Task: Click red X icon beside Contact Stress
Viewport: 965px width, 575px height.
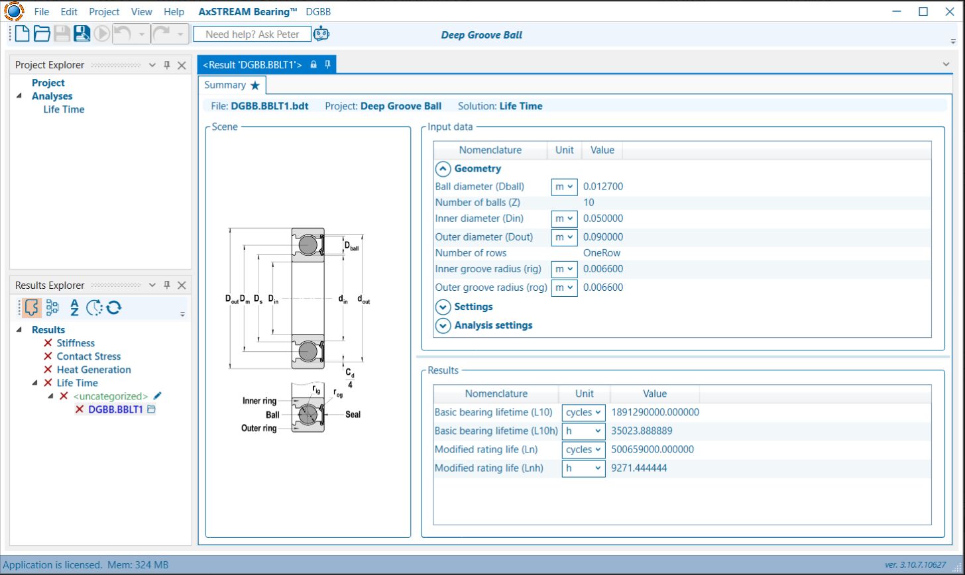Action: click(48, 356)
